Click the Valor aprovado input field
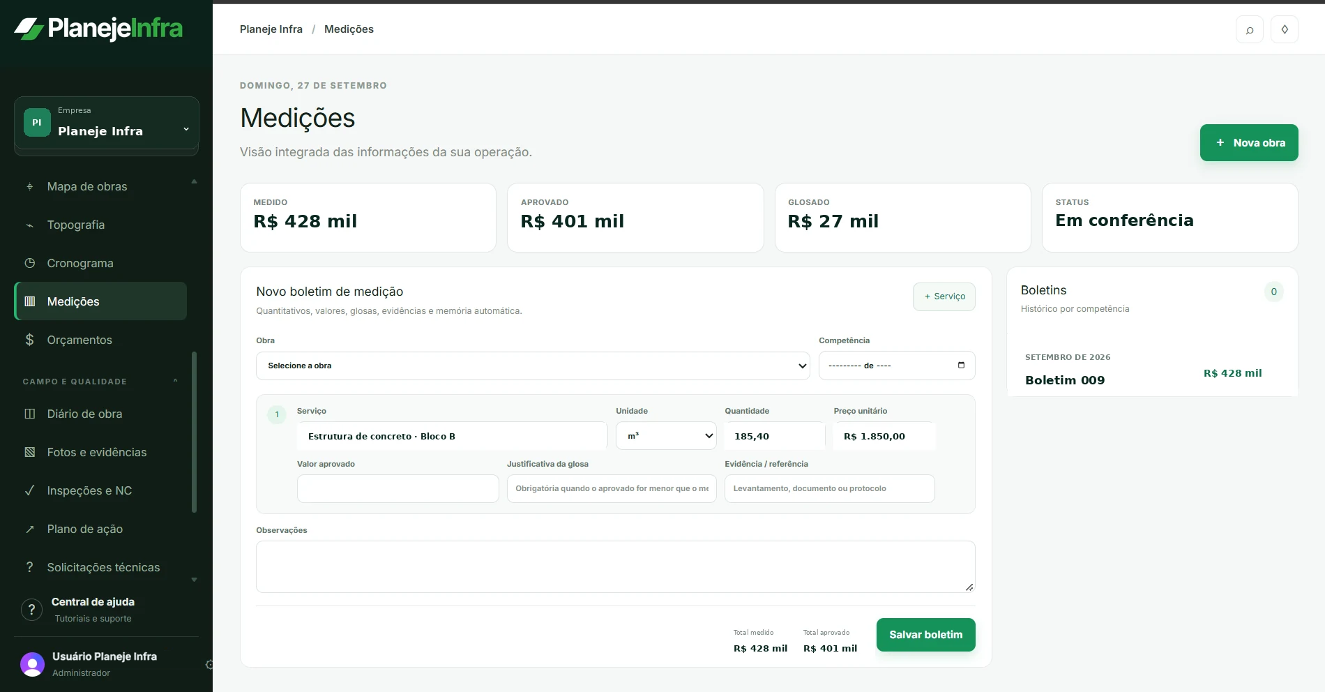The width and height of the screenshot is (1325, 692). [x=397, y=488]
